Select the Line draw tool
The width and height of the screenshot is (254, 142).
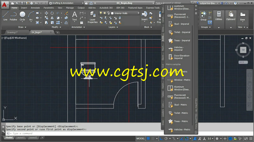coord(5,16)
